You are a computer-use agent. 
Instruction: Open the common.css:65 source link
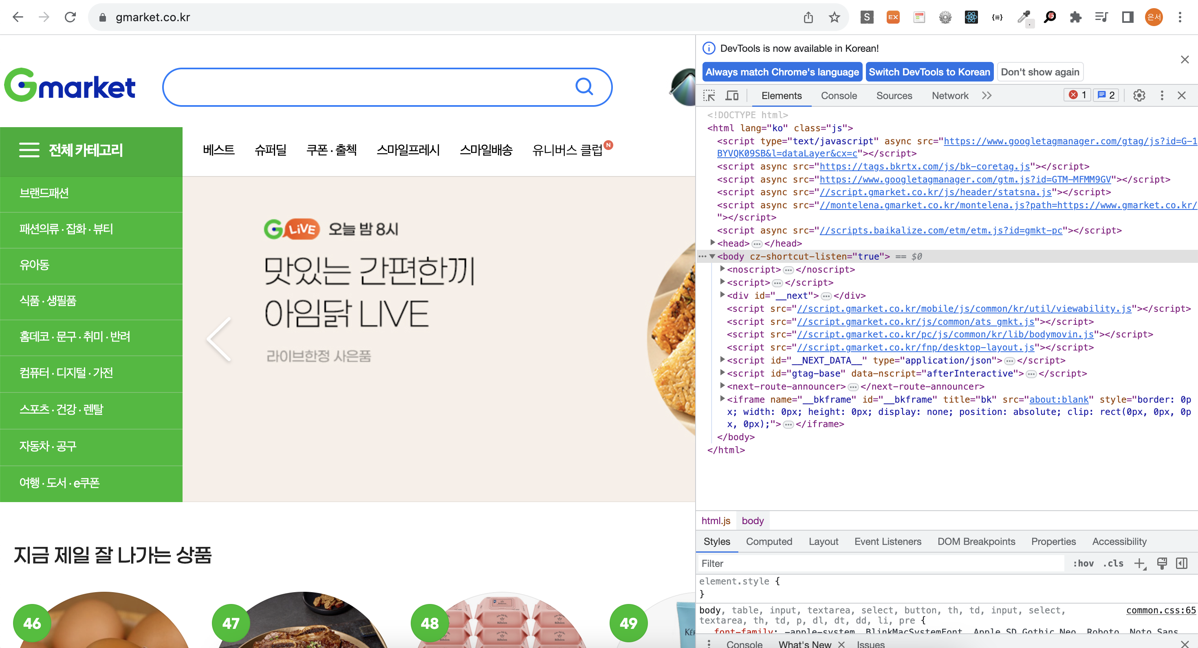[1161, 610]
